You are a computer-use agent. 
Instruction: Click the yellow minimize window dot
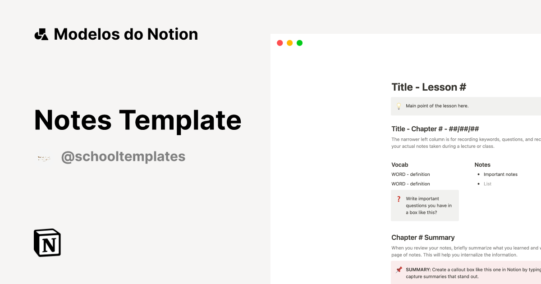pos(289,43)
